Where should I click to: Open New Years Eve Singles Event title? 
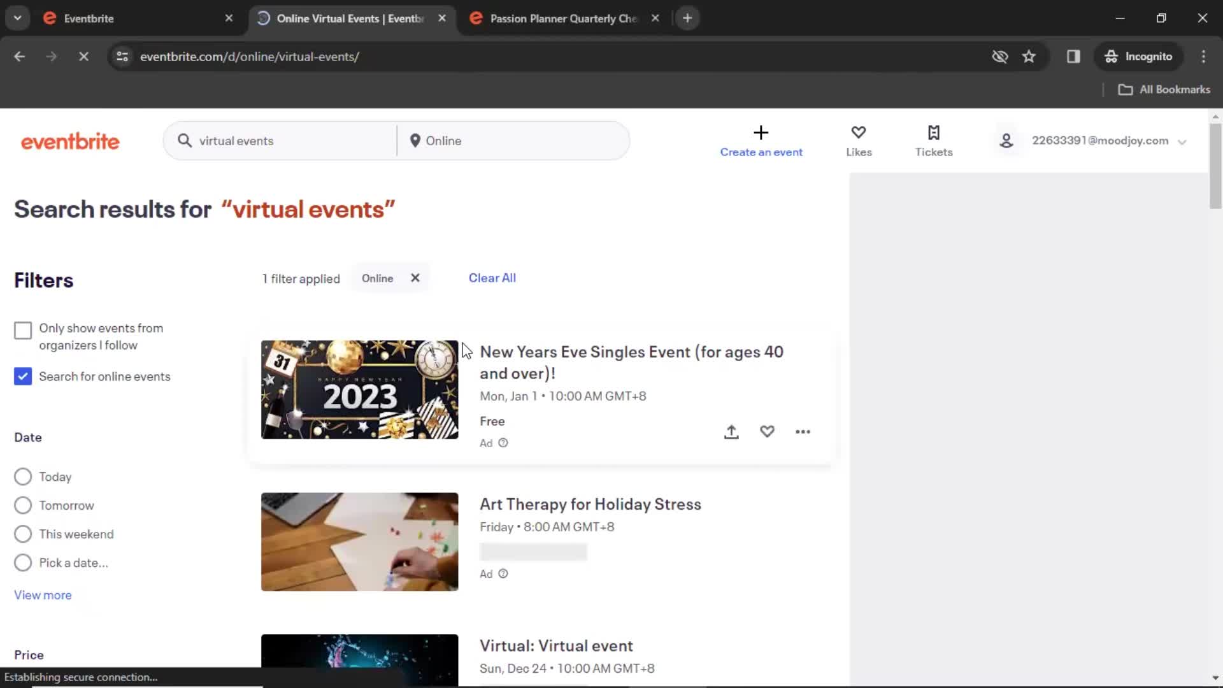pos(631,362)
